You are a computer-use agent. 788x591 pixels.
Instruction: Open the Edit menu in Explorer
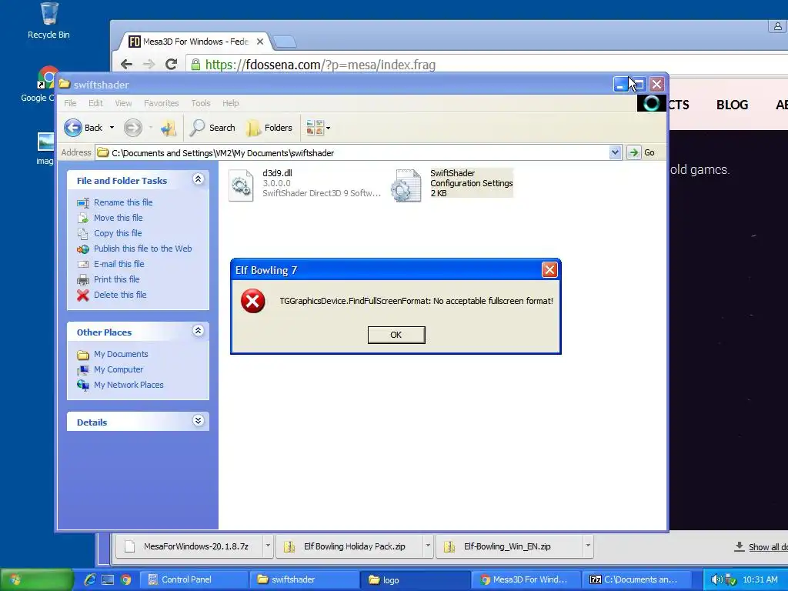tap(95, 103)
